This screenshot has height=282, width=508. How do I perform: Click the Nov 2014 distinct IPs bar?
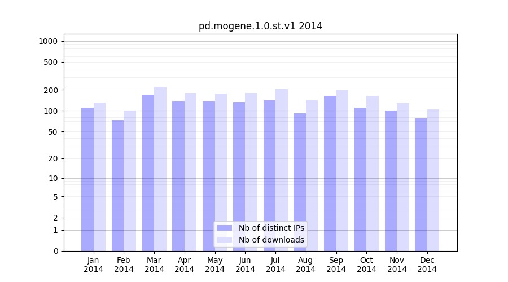point(391,180)
